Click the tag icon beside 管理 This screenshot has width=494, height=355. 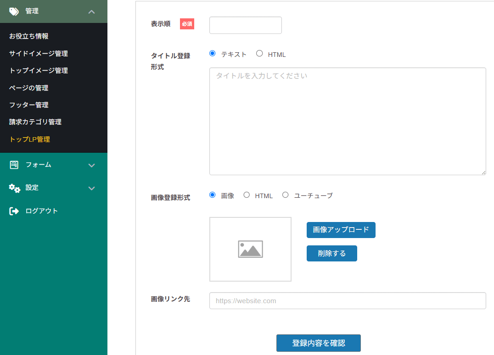click(x=14, y=11)
